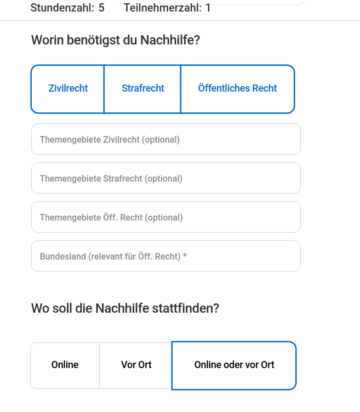Click the '(optional)' hint in Zivilrecht field

coord(161,140)
